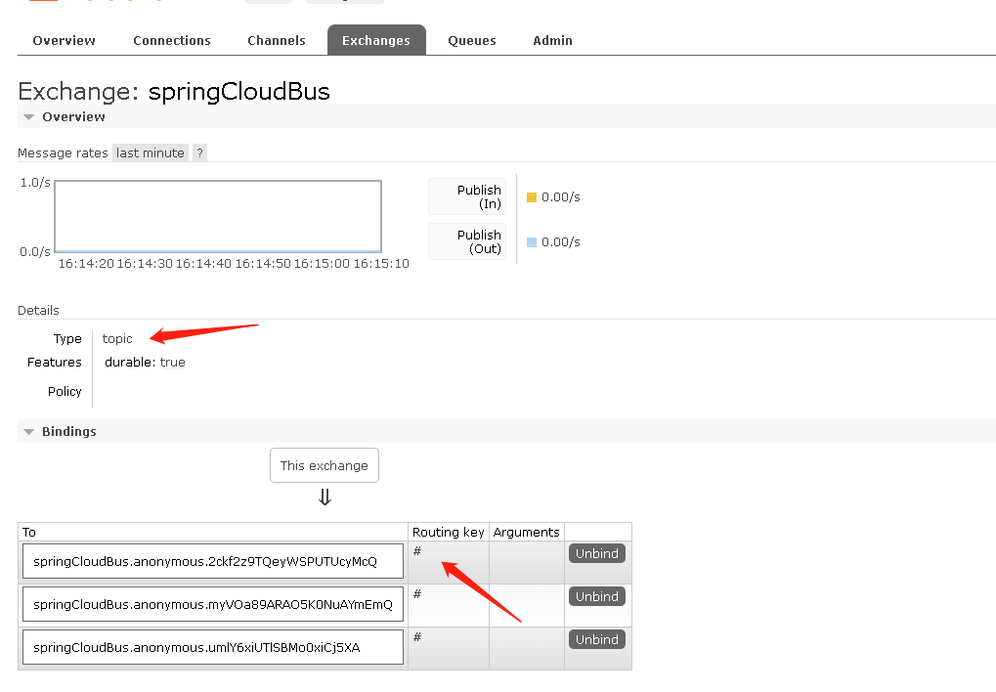The image size is (996, 692).
Task: Click the message rates chart
Action: (218, 216)
